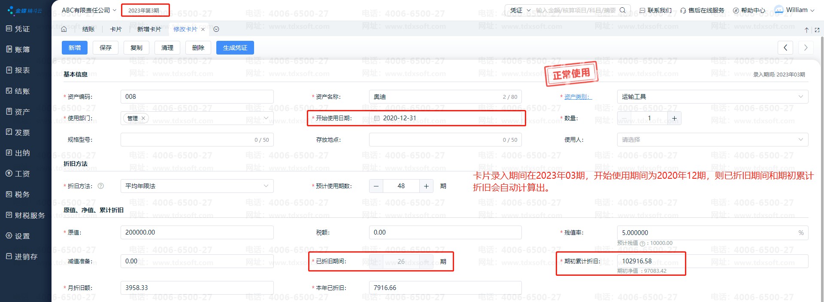Open the 出纳 sidebar module
The image size is (824, 302).
click(18, 153)
